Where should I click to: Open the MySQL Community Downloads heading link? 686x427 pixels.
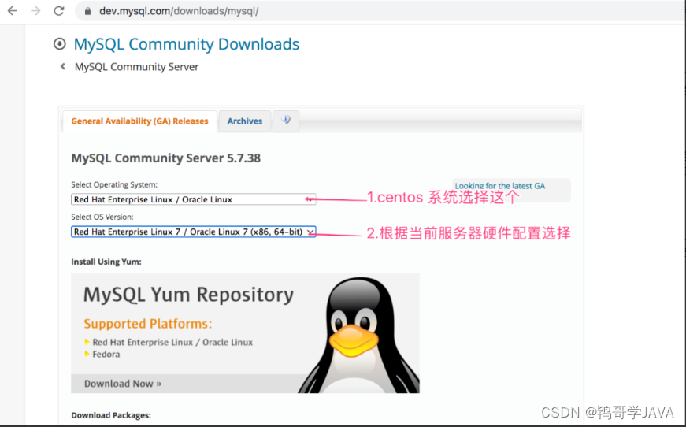click(187, 44)
